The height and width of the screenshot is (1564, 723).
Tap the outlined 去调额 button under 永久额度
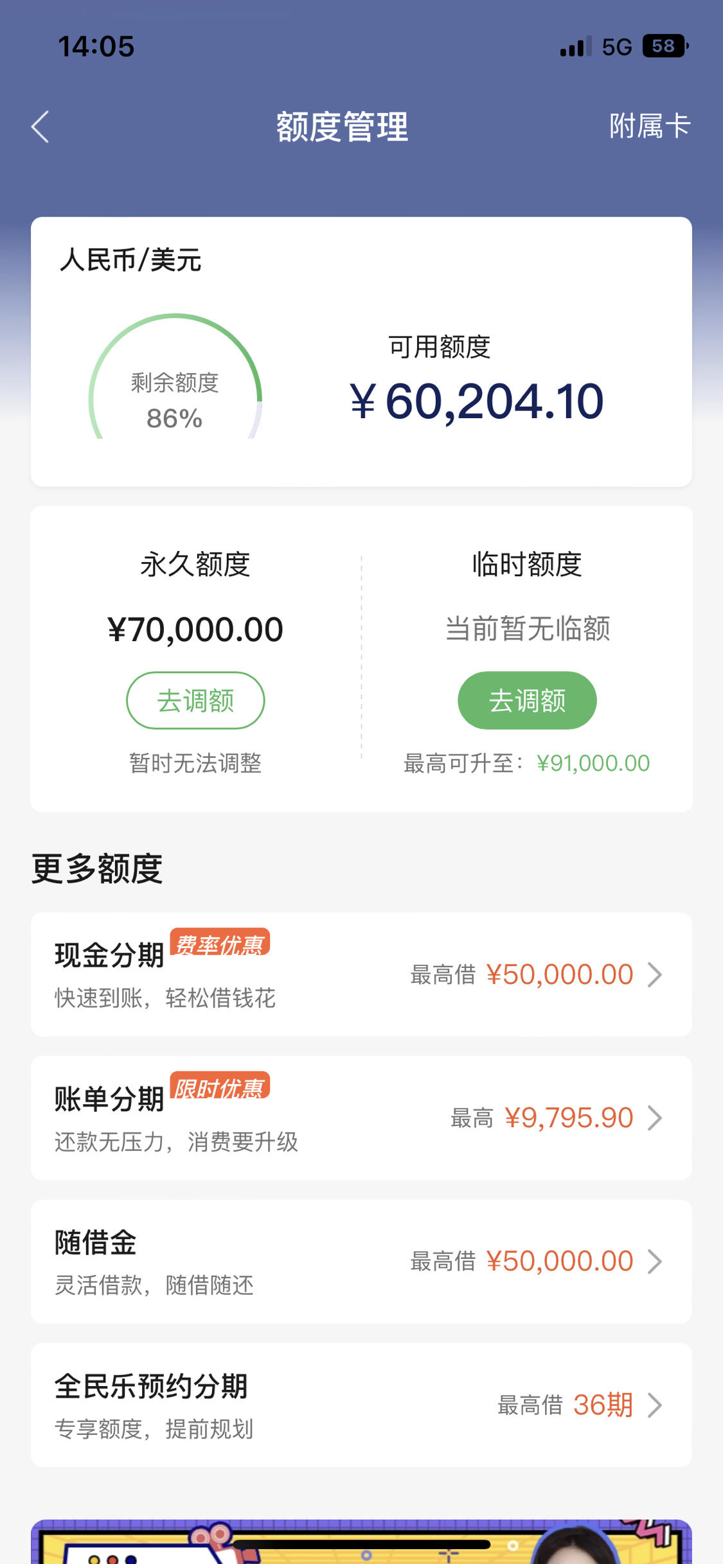click(195, 700)
